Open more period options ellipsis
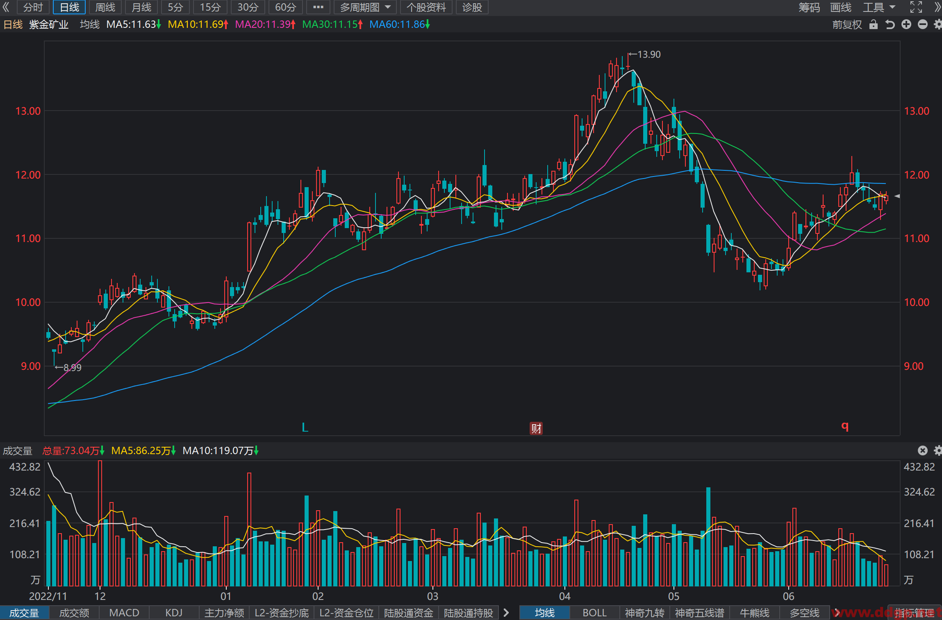This screenshot has width=942, height=620. tap(318, 7)
